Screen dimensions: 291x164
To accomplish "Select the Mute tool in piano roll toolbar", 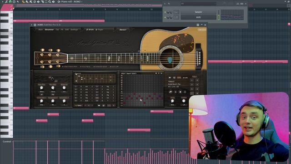I will tap(38, 2).
